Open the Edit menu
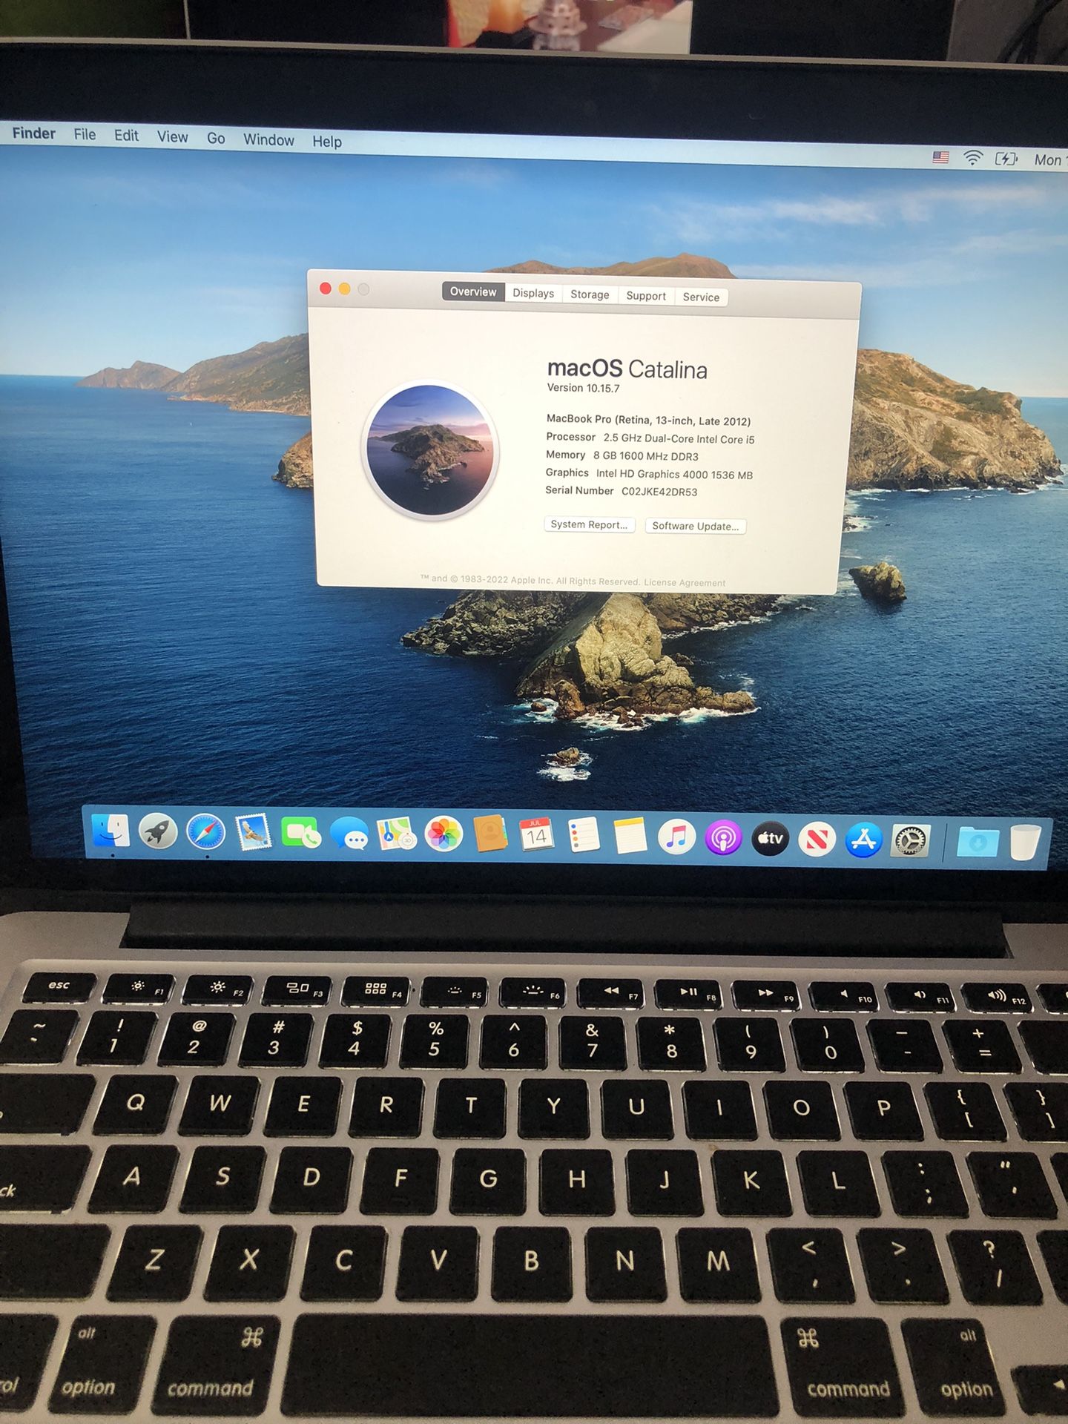Image resolution: width=1068 pixels, height=1424 pixels. tap(126, 136)
